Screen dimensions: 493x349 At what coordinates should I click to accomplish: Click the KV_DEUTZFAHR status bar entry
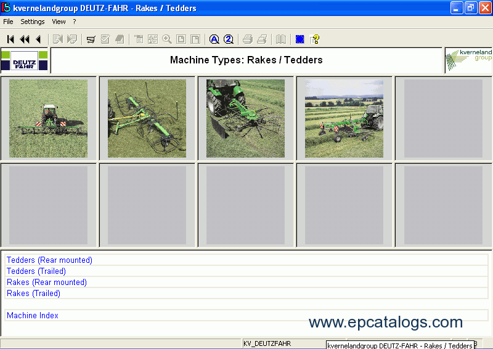point(267,343)
